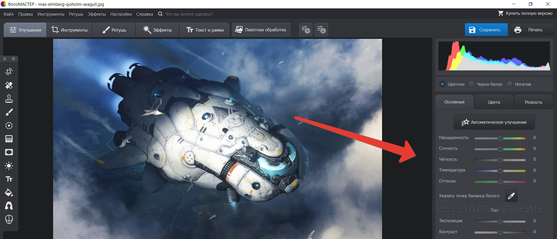Screen dimensions: 557x239
Task: Select the paint bucket fill tool
Action: (9, 193)
